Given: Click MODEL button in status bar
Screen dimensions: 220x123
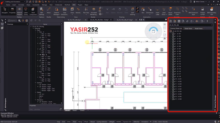Looking at the screenshot, I should tap(119, 122).
